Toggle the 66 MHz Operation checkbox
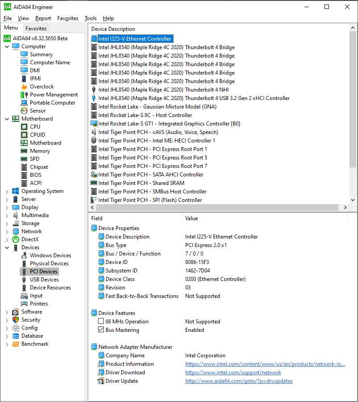This screenshot has width=358, height=402. tap(101, 321)
